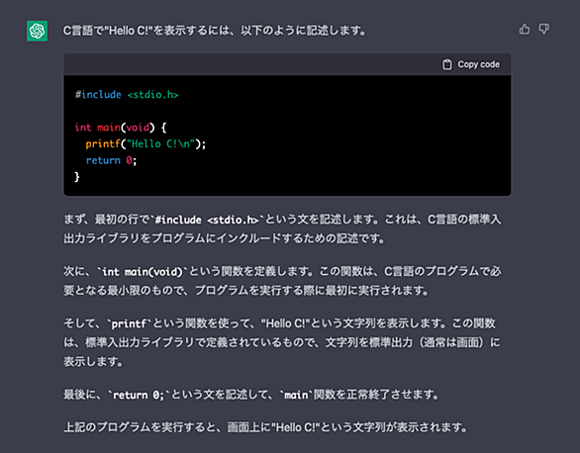Click the thumbs down icon
The height and width of the screenshot is (453, 580).
[543, 30]
